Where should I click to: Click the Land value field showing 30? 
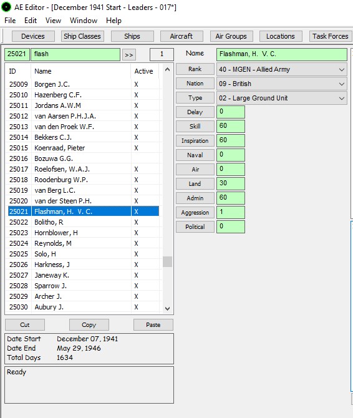click(231, 183)
